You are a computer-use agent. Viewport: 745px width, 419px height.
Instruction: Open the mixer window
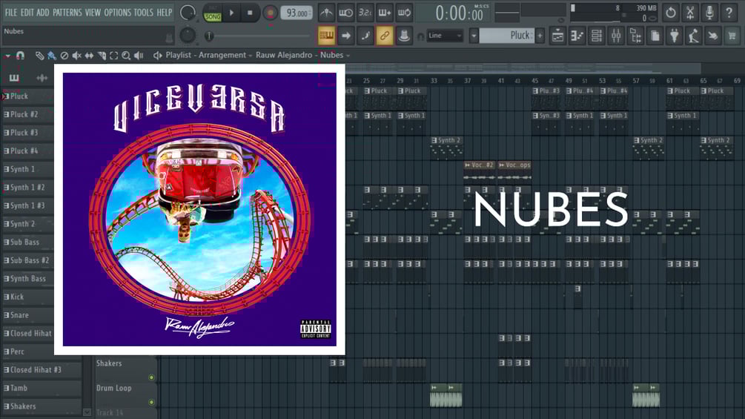(x=616, y=36)
